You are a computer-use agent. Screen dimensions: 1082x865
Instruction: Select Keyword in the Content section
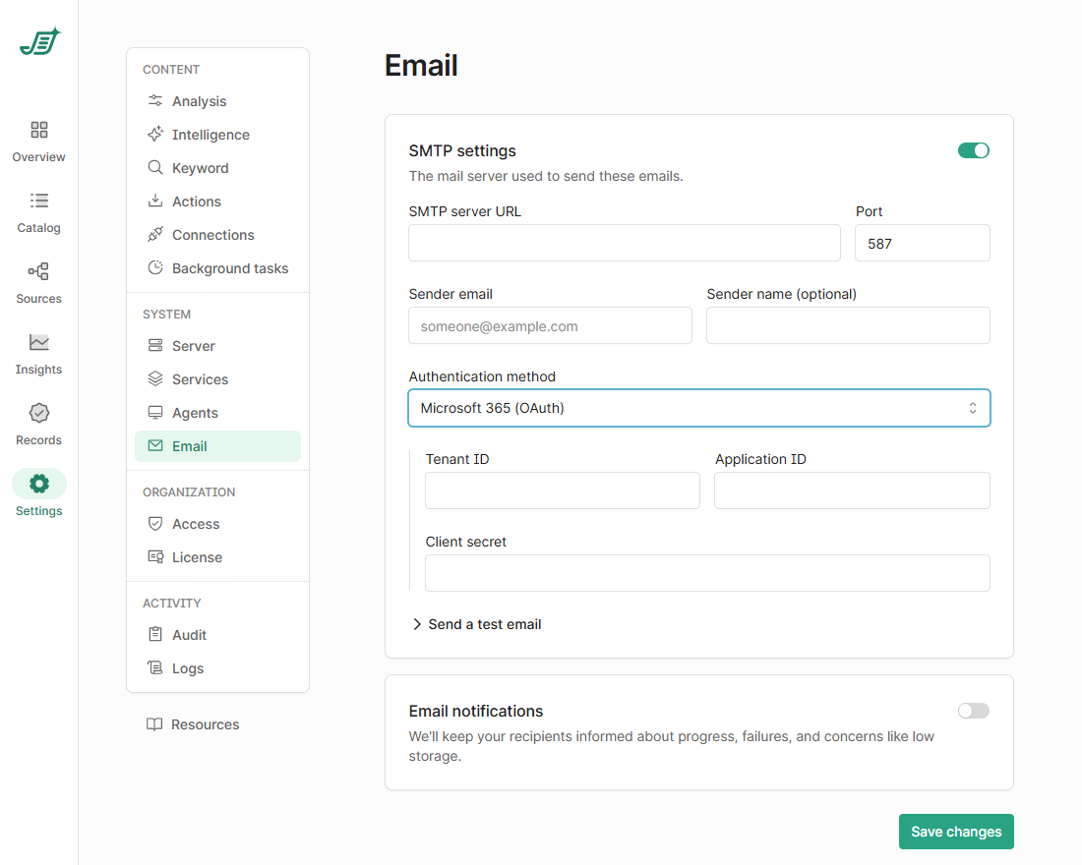(x=217, y=168)
